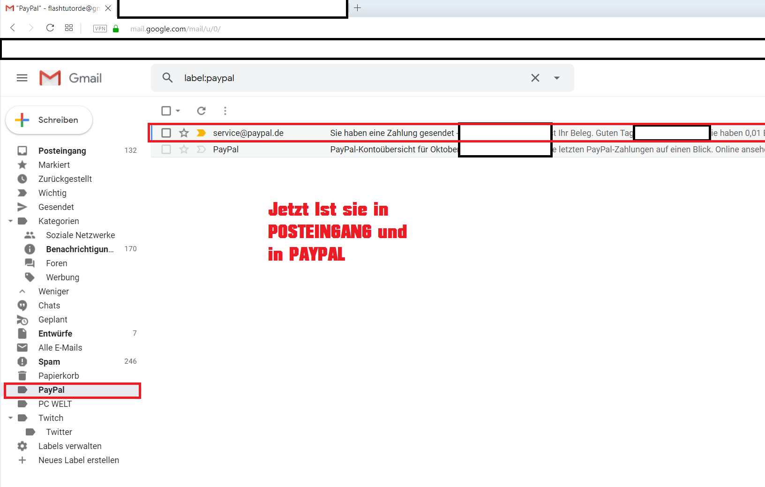
Task: Click the Markiert star icon in the sidebar
Action: (22, 165)
